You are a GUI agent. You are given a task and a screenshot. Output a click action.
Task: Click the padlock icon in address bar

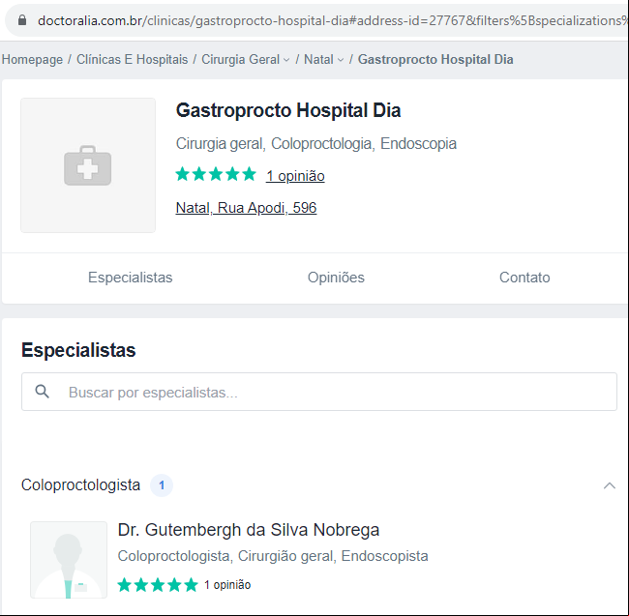coord(22,20)
